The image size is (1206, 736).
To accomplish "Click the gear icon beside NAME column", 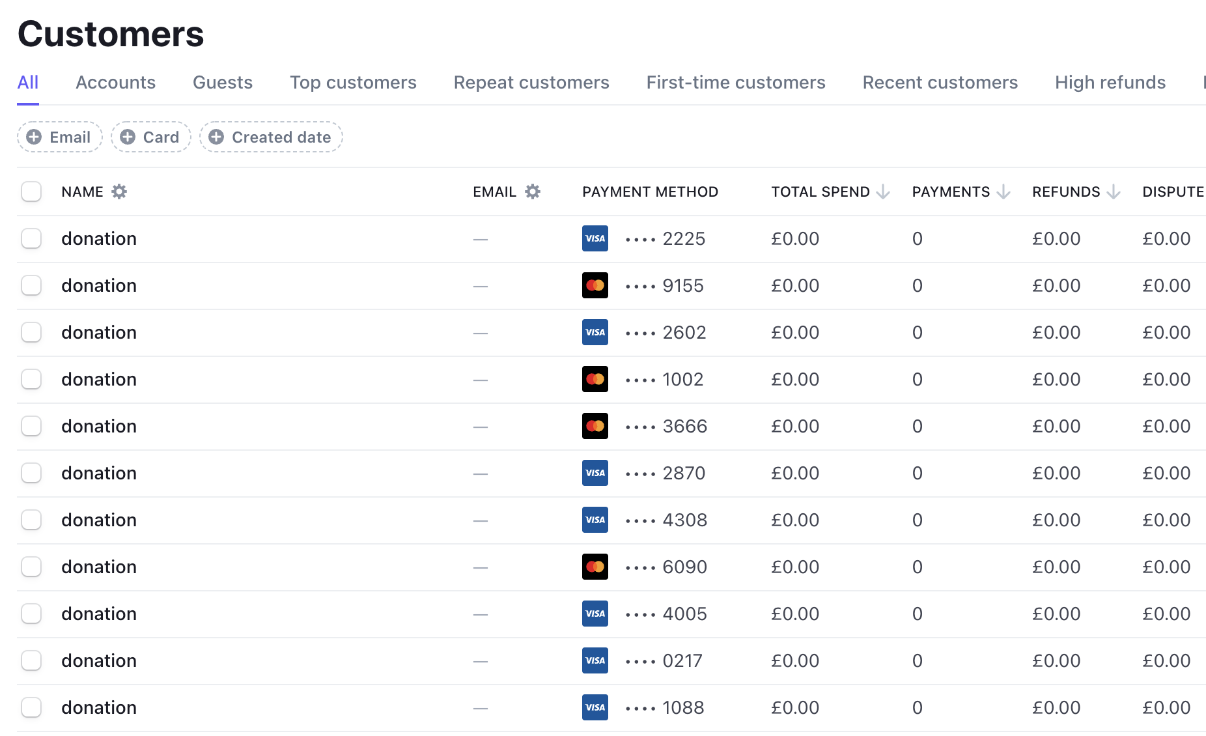I will click(x=119, y=191).
